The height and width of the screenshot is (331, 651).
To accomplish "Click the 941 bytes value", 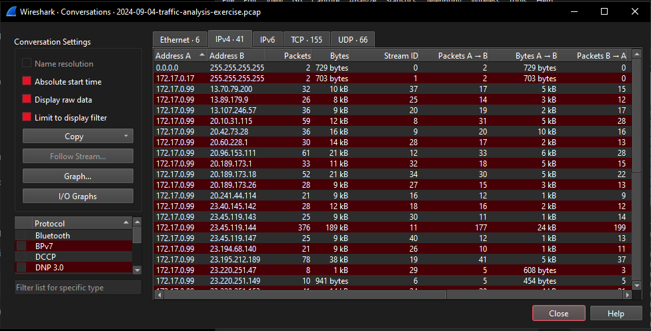I will click(x=332, y=281).
